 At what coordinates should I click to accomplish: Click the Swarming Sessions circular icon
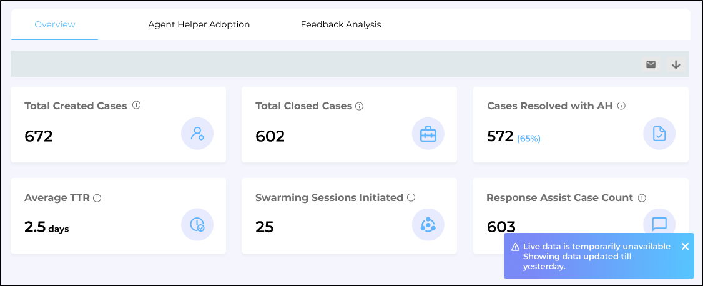coord(428,225)
